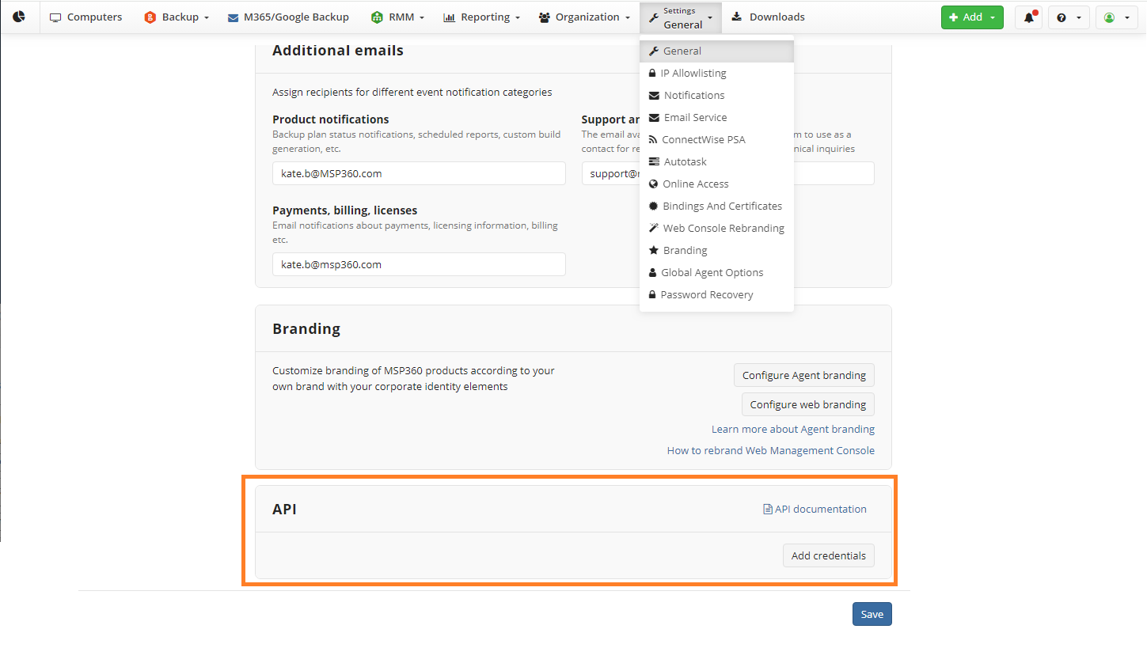This screenshot has height=648, width=1147.
Task: Click the help question mark icon
Action: pos(1062,17)
